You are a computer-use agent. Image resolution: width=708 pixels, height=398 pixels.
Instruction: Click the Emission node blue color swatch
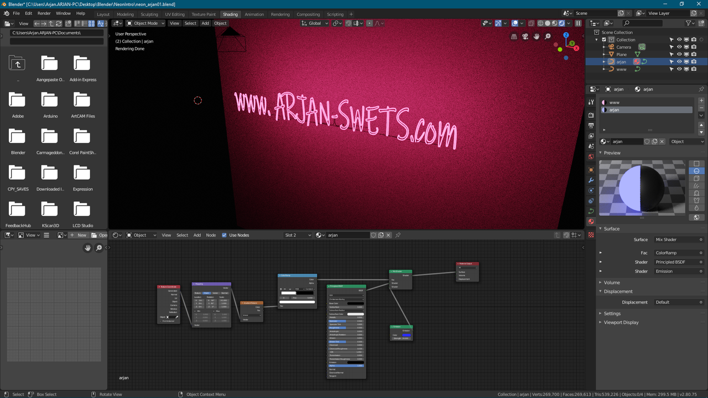pos(406,335)
